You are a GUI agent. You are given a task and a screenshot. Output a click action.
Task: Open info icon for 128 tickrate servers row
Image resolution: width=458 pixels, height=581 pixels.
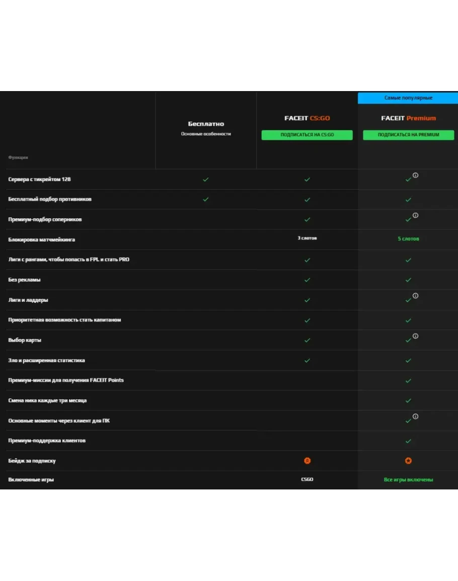pyautogui.click(x=416, y=175)
